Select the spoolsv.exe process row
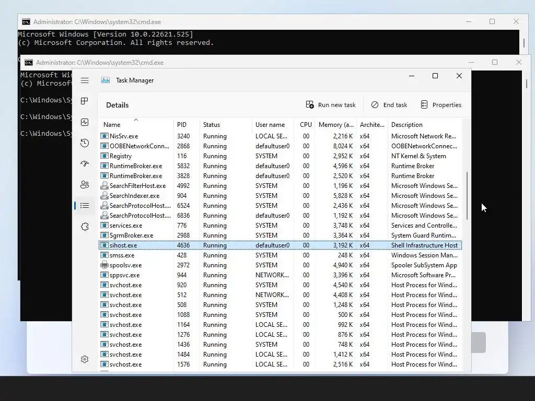Image resolution: width=535 pixels, height=401 pixels. (280, 265)
